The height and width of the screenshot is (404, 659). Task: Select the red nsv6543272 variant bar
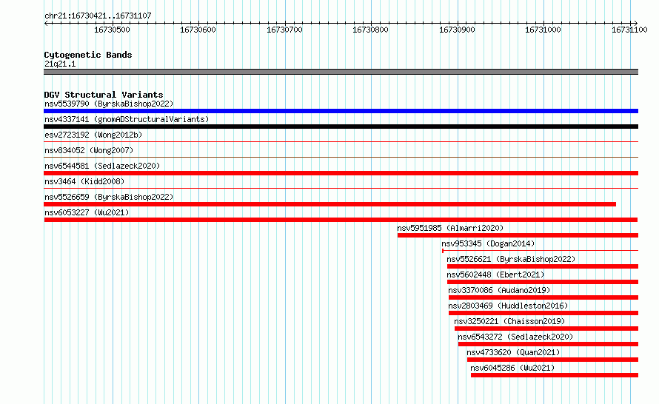point(548,344)
